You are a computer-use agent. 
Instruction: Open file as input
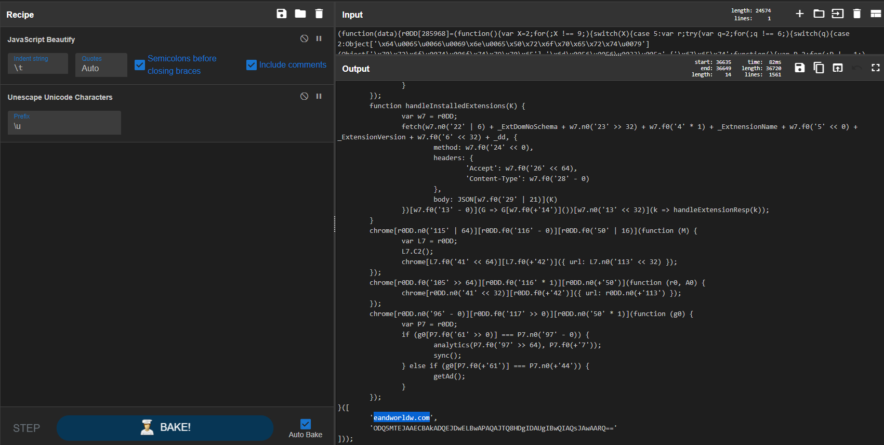click(838, 14)
